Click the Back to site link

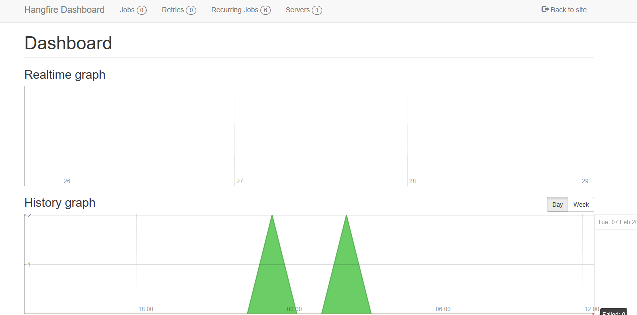pos(564,10)
